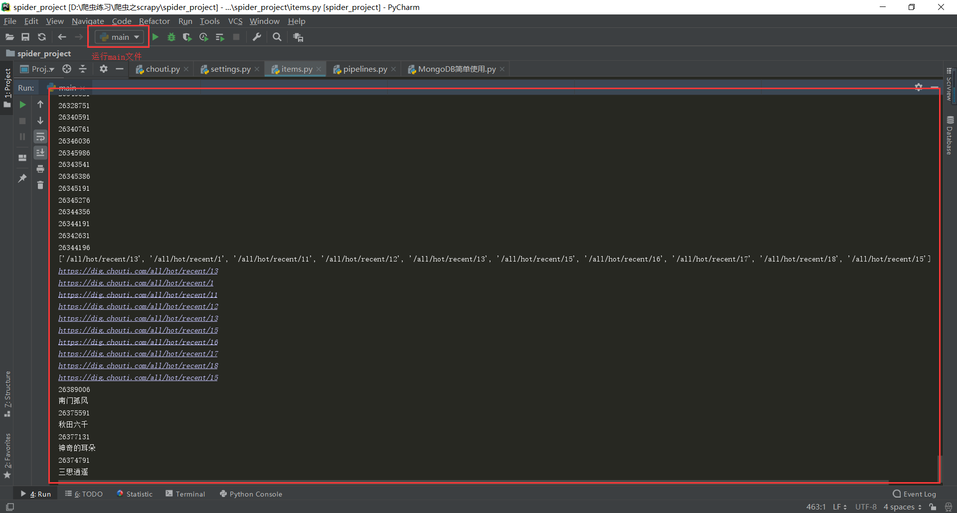
Task: Clear all console output with trash icon
Action: click(40, 185)
